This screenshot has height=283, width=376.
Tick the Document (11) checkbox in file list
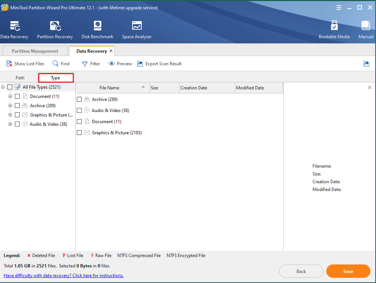pos(79,122)
